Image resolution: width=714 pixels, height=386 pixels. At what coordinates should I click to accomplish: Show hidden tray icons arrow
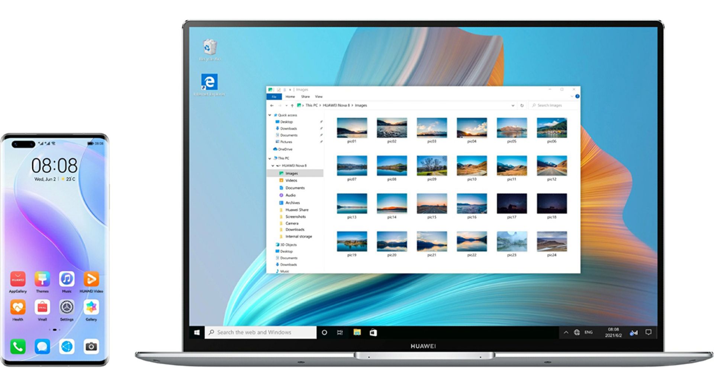566,333
